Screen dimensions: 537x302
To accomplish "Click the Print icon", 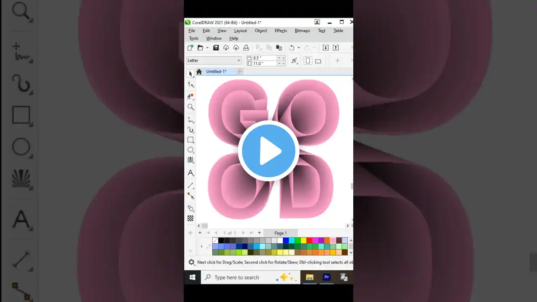I will 246,48.
